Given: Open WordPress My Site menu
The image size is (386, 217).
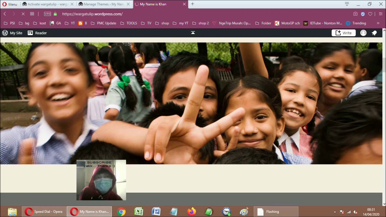Looking at the screenshot, I should pos(12,33).
